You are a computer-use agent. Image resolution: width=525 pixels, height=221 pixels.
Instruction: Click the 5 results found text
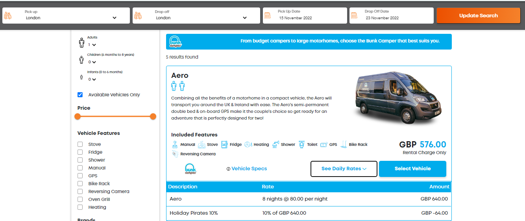182,57
